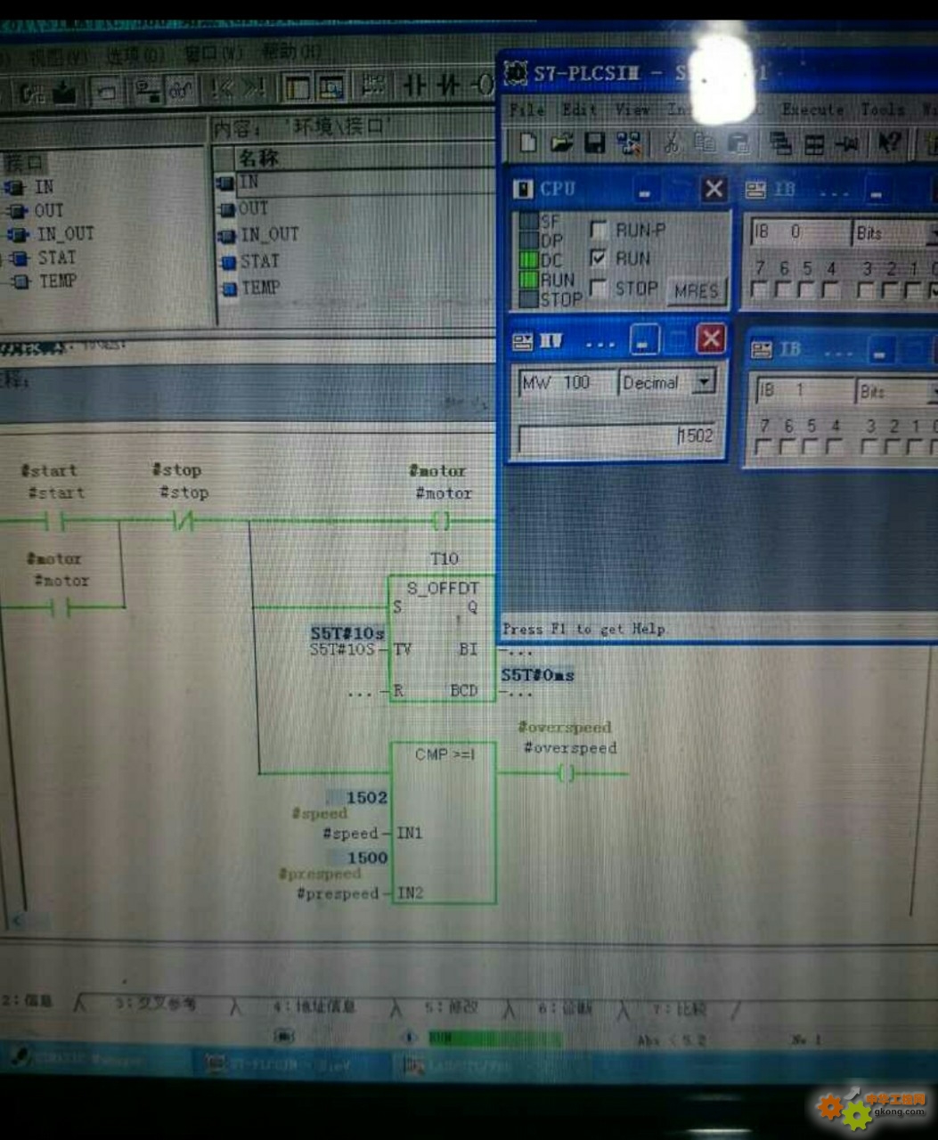
Task: Toggle bit 7 of IB 0
Action: tap(759, 290)
